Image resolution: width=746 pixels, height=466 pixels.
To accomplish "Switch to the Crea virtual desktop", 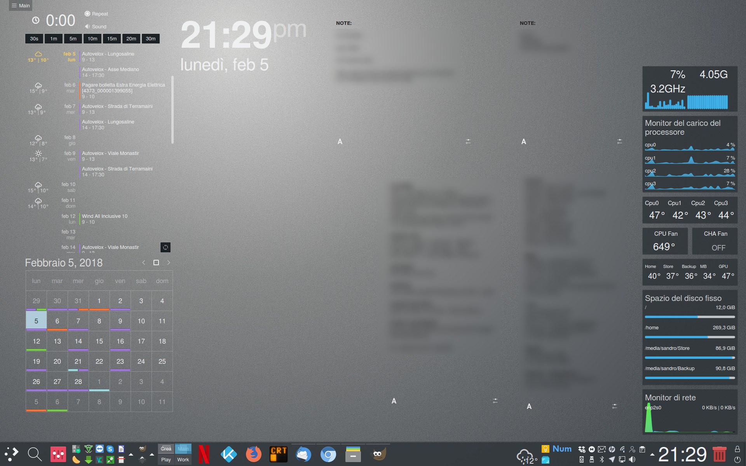I will [x=166, y=449].
